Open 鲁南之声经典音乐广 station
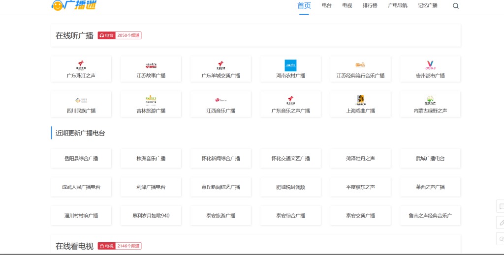Screen dimensions: 504x255 pos(430,215)
